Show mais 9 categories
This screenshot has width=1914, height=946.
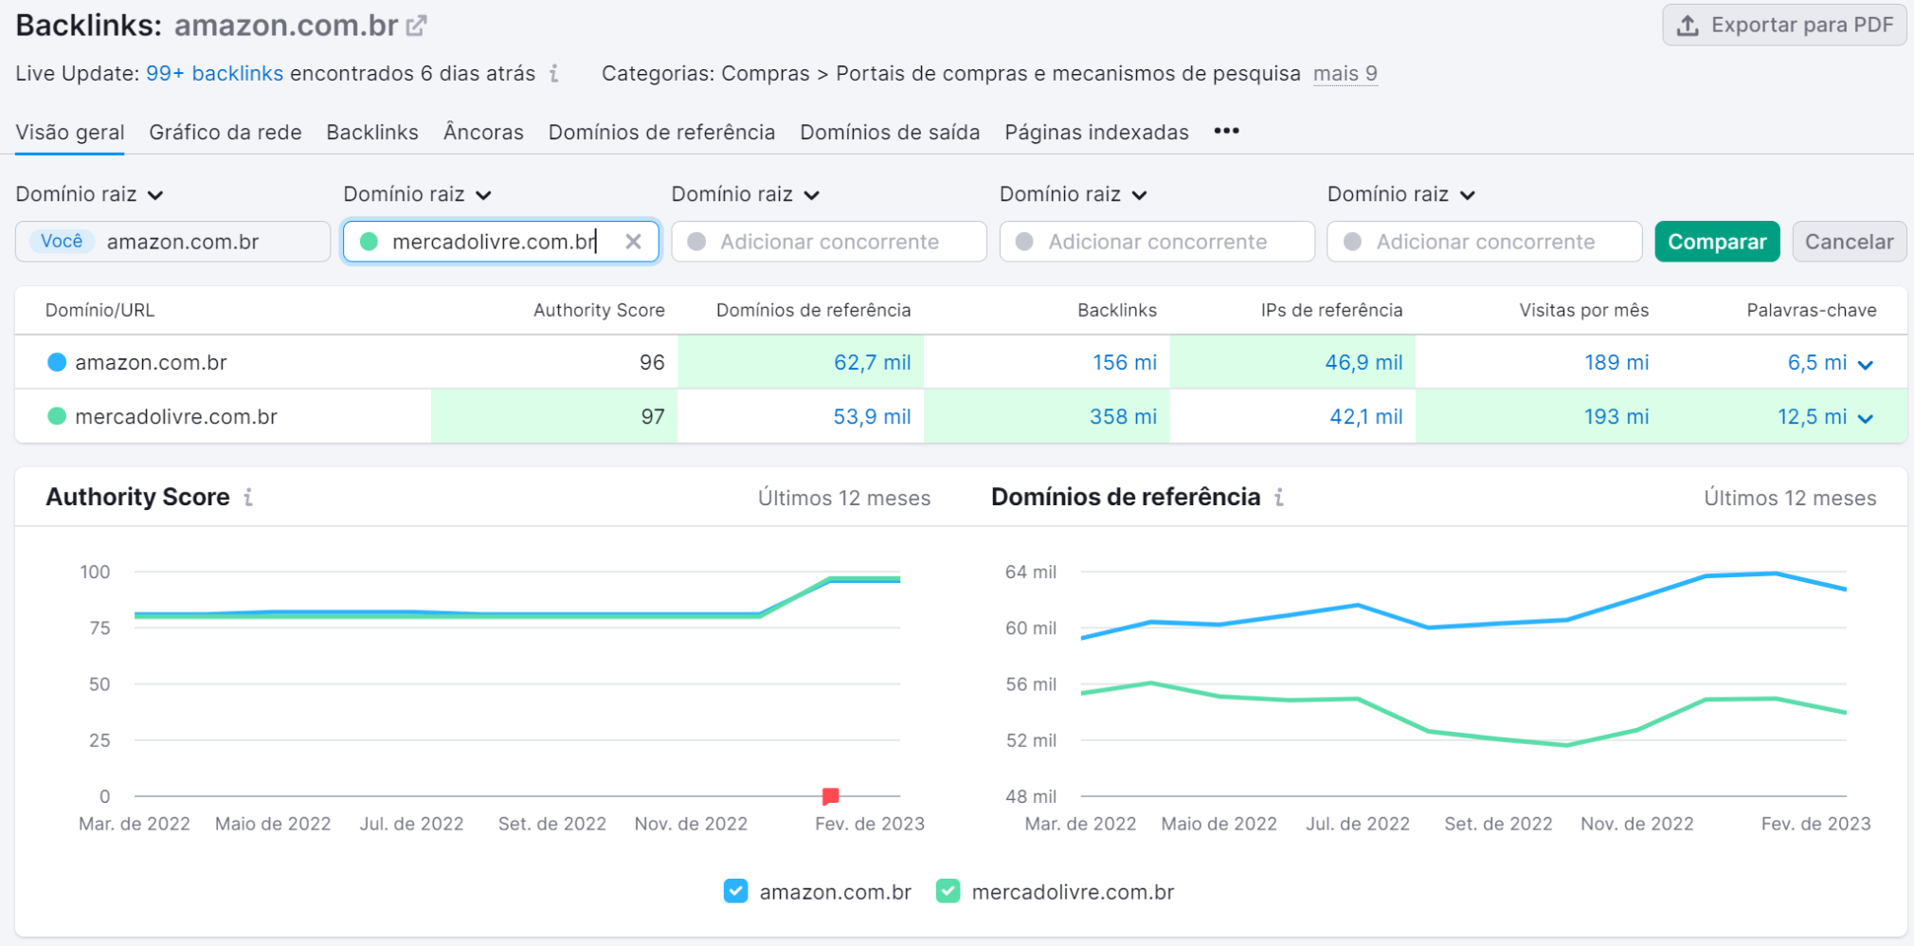point(1345,74)
